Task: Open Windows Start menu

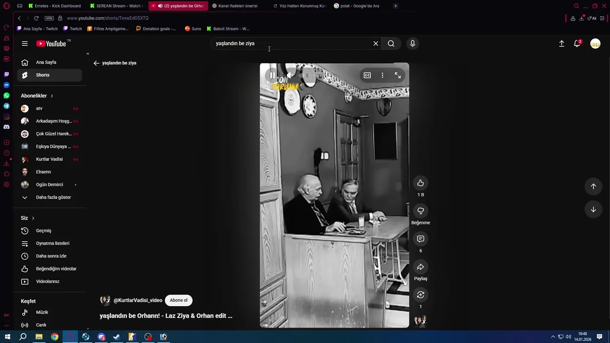Action: [x=8, y=337]
